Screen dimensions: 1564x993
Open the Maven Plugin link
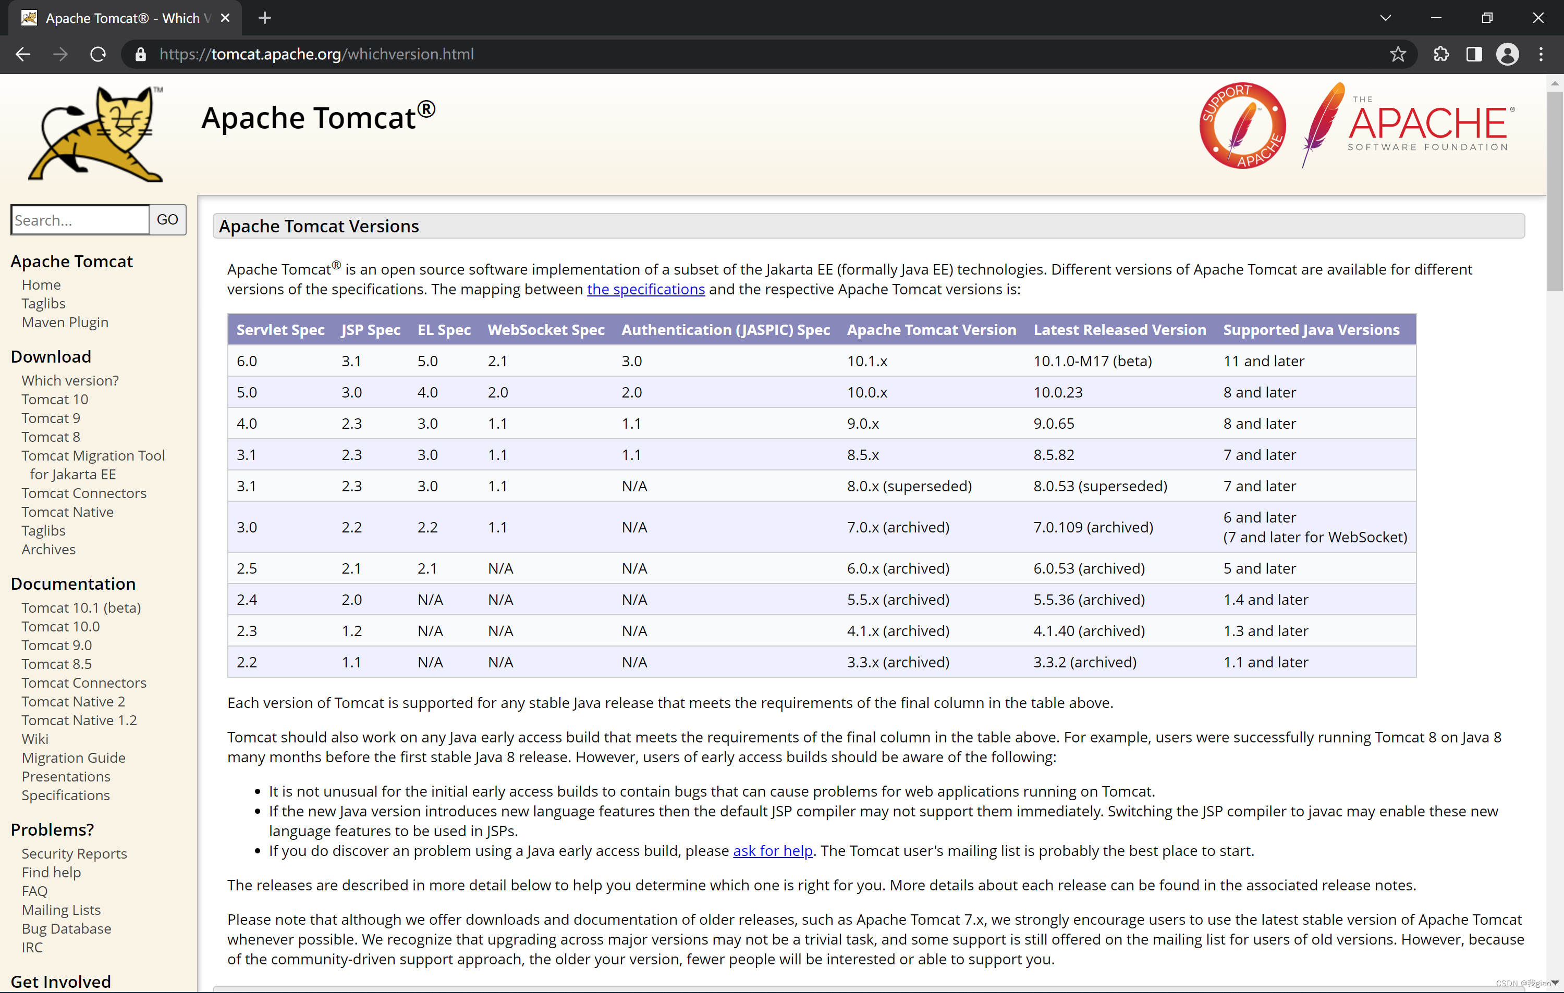coord(65,322)
